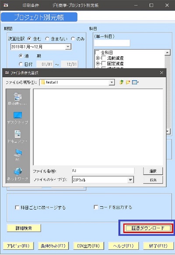Click the プロジェクト別元帳 header tab
The width and height of the screenshot is (175, 255).
39,17
